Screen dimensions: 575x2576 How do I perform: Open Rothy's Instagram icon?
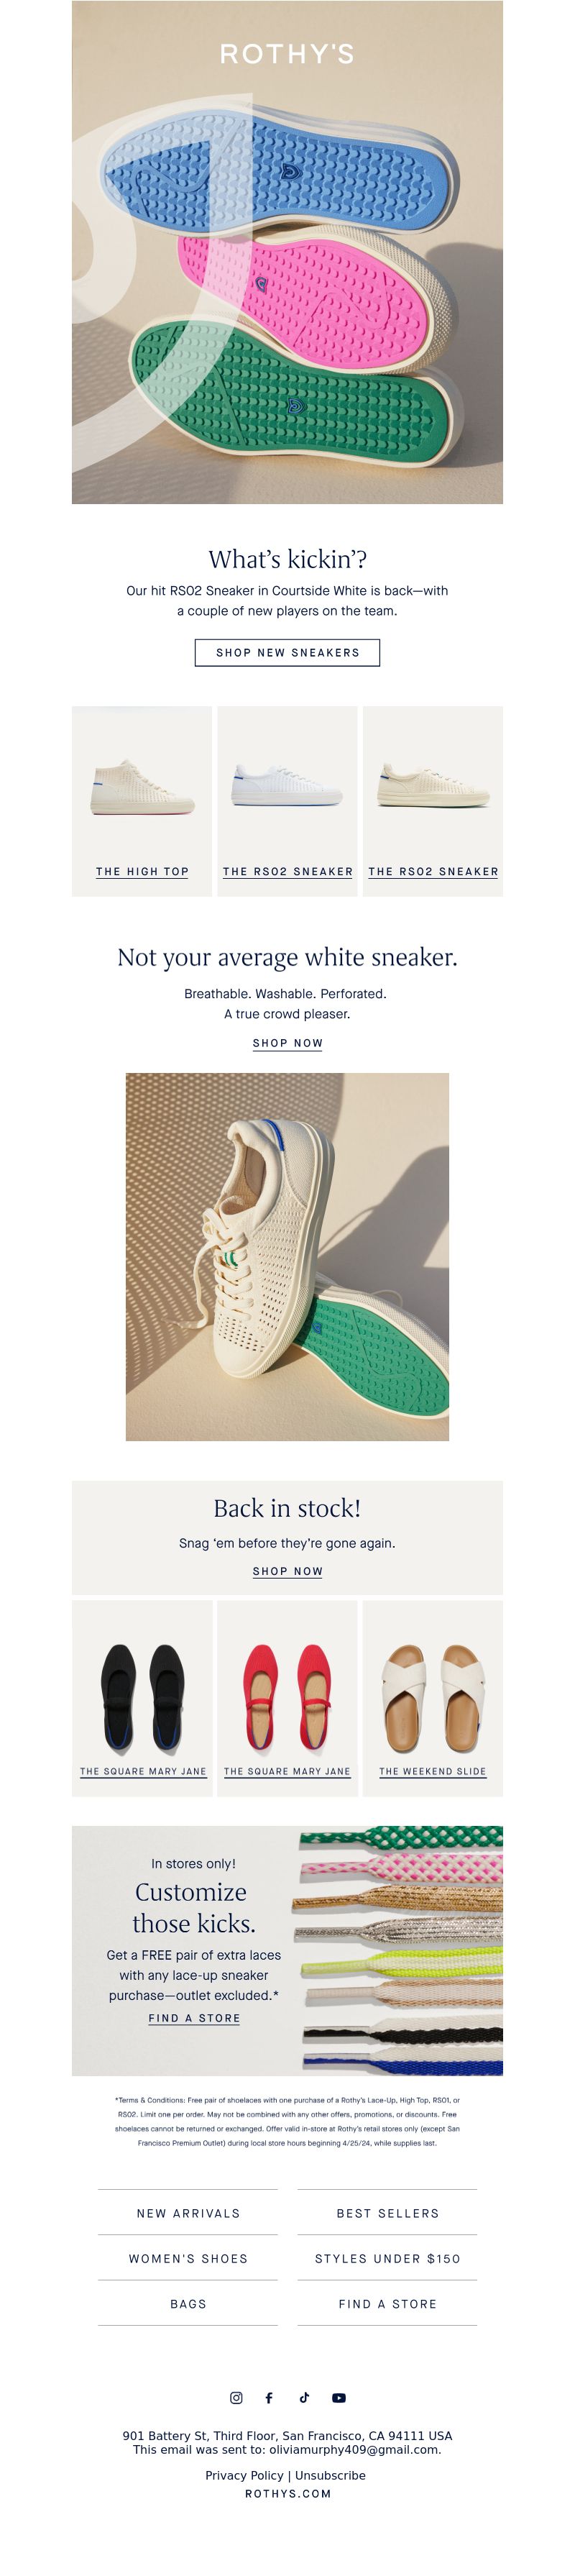click(236, 2397)
